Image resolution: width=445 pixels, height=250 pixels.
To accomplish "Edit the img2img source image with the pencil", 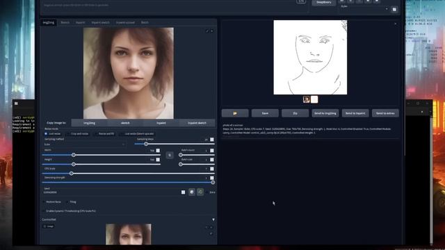I will (207, 31).
